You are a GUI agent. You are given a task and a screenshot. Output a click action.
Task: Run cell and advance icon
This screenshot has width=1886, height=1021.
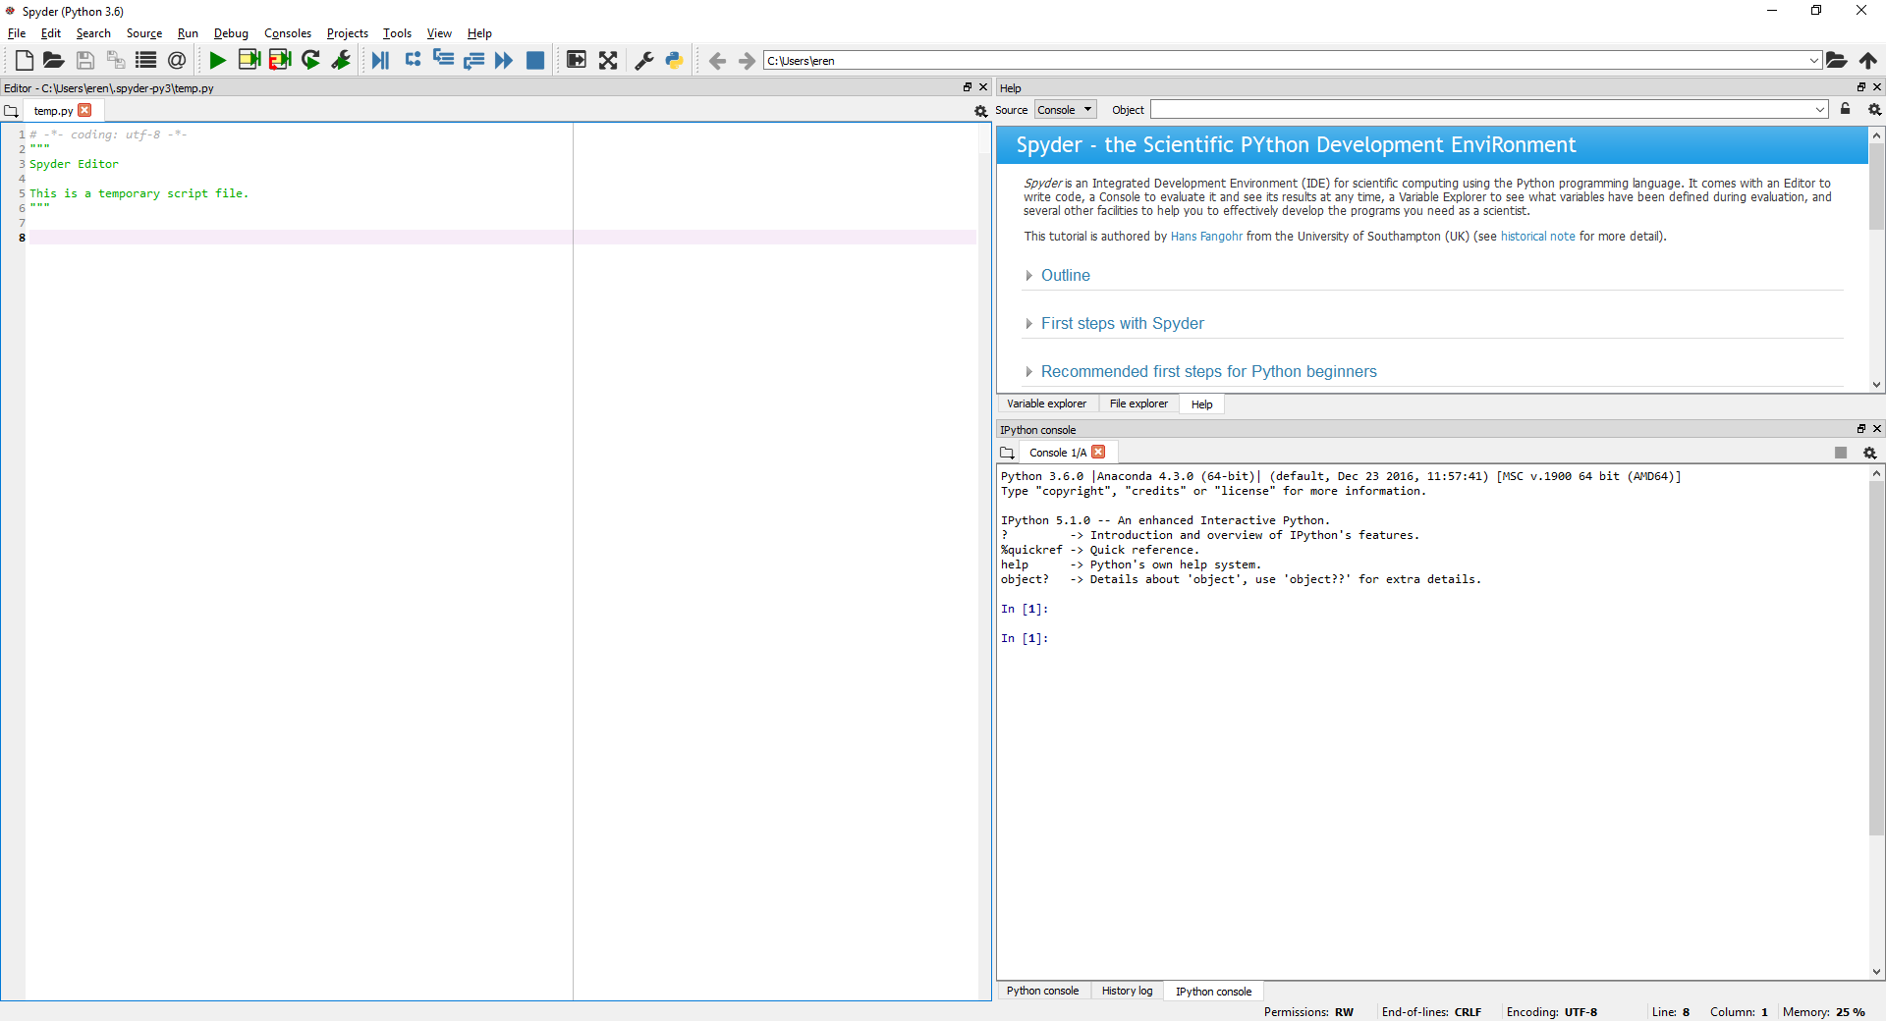(280, 60)
